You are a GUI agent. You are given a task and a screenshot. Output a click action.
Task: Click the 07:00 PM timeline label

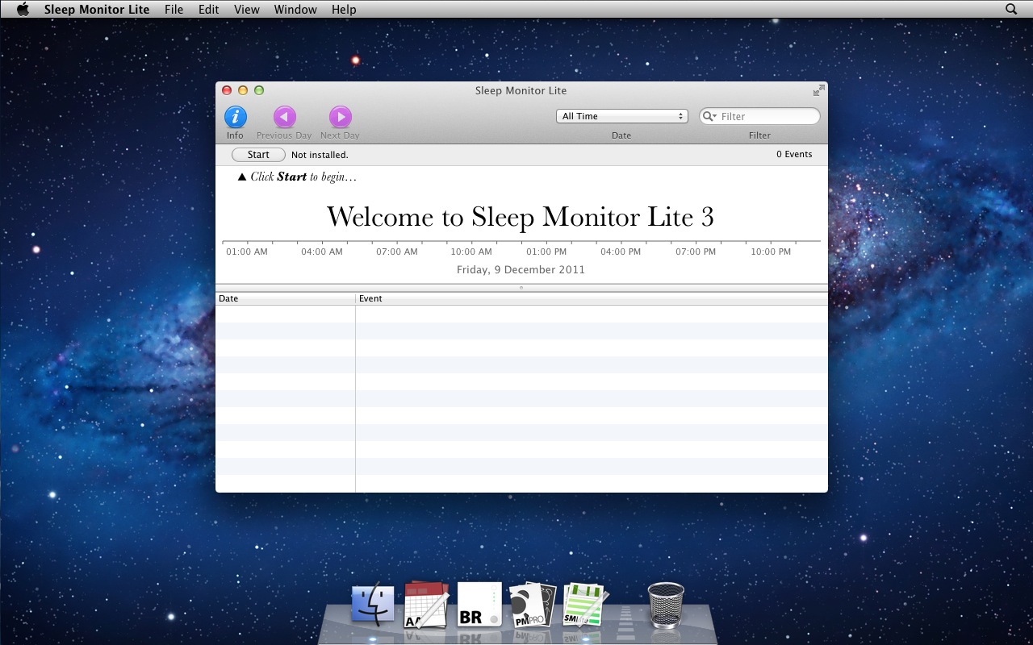[696, 252]
